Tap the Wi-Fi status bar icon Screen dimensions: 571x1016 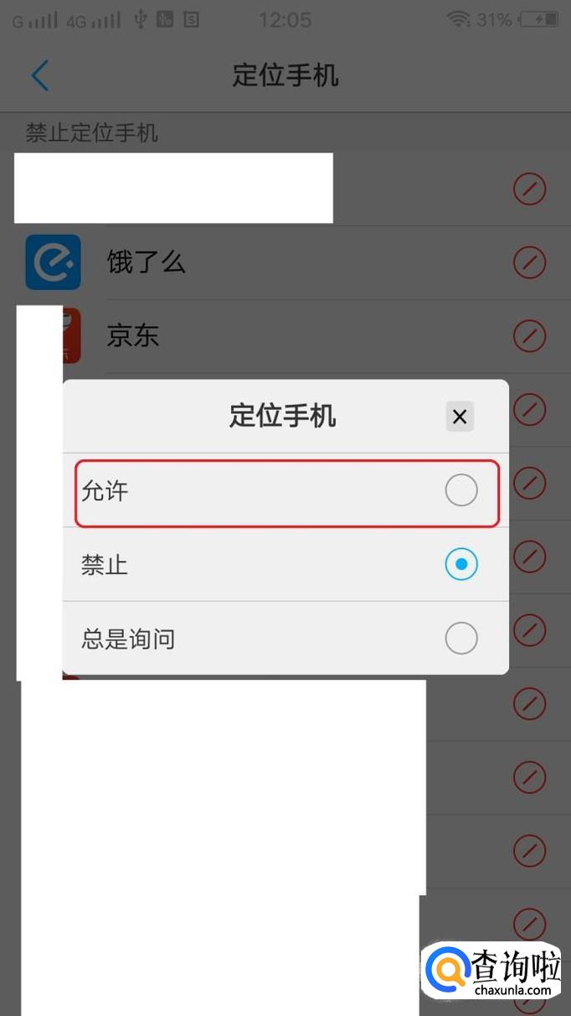(x=458, y=19)
